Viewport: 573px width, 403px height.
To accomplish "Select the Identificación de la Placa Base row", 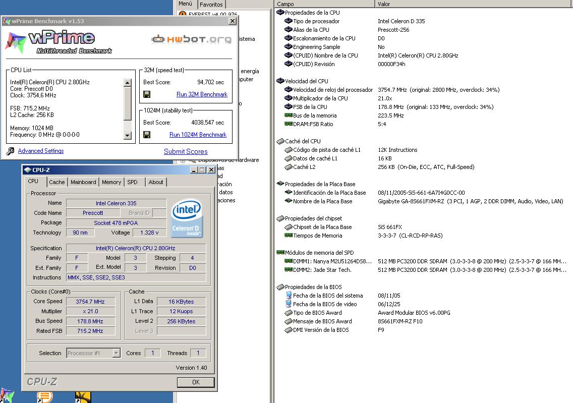I will click(x=424, y=193).
